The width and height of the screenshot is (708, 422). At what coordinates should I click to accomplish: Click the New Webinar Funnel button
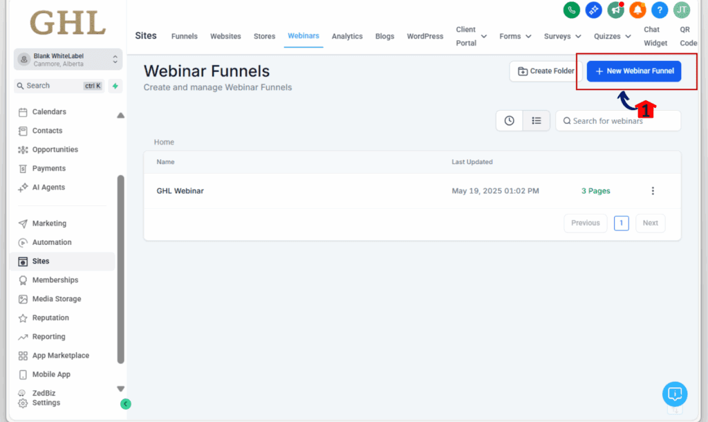(x=634, y=71)
